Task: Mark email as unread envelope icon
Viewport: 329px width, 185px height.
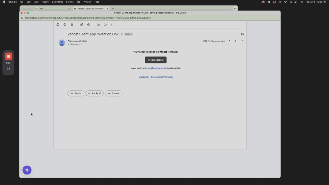Action: pos(81,25)
